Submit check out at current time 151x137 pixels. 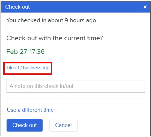(25, 125)
